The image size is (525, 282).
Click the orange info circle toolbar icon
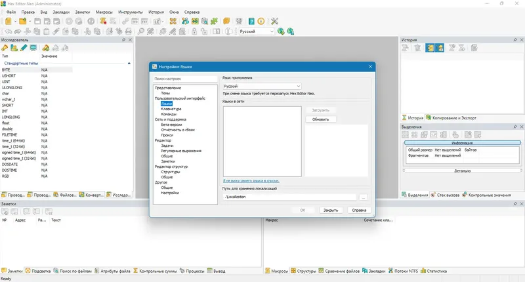[261, 22]
